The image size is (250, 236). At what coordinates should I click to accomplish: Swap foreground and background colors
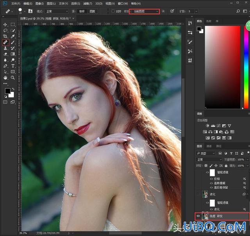pyautogui.click(x=13, y=89)
